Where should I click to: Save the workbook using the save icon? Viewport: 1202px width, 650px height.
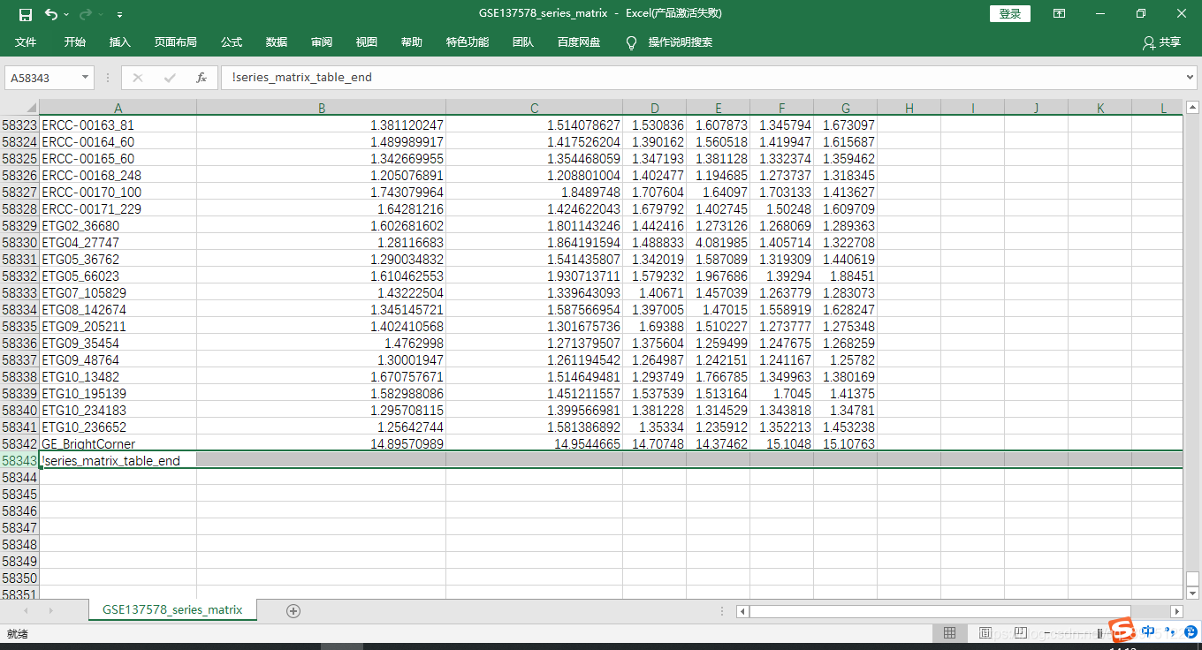pyautogui.click(x=25, y=13)
